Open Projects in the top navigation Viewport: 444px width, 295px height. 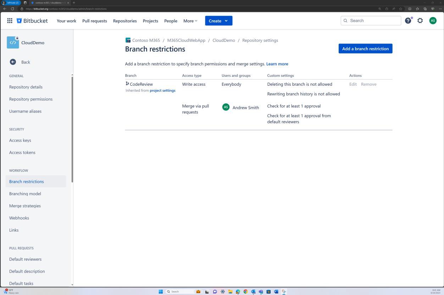(x=150, y=21)
